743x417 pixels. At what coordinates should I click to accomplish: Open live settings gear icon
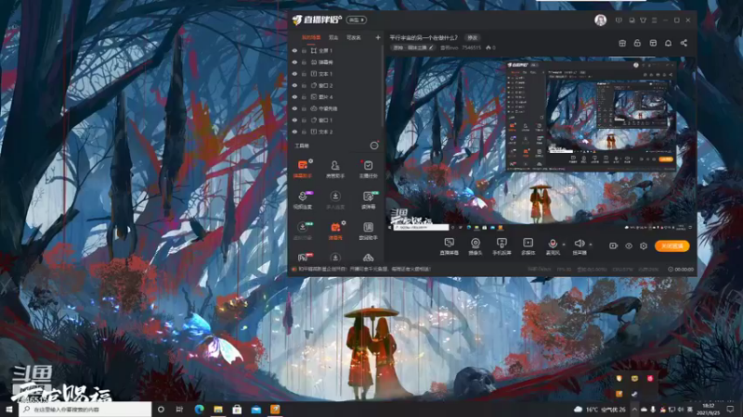[x=644, y=246]
